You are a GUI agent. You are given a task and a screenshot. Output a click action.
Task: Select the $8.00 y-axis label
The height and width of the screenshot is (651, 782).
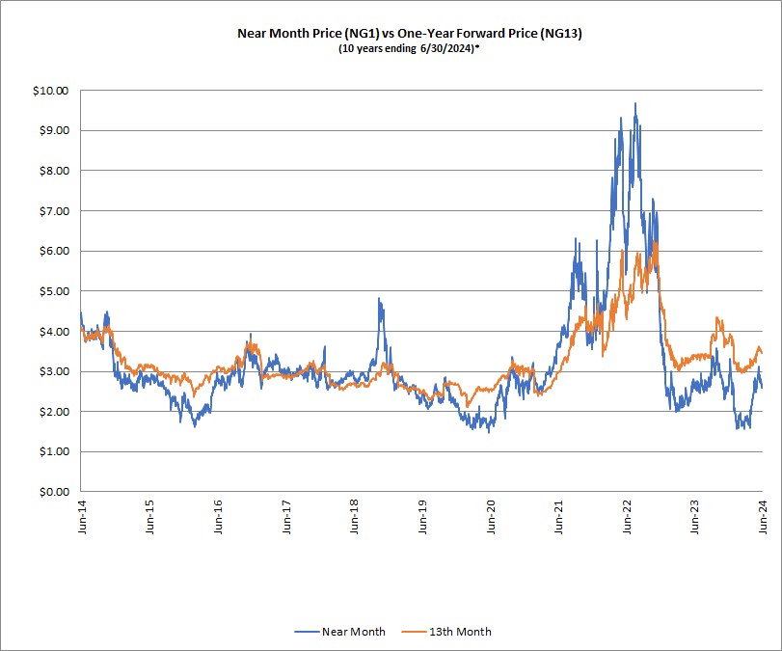pos(54,171)
